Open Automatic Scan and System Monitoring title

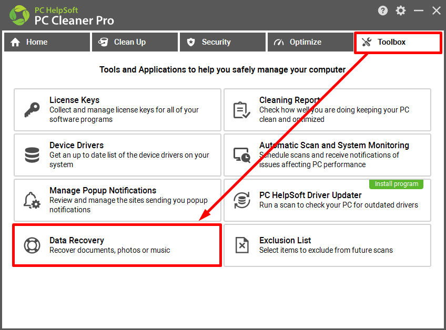click(x=334, y=145)
